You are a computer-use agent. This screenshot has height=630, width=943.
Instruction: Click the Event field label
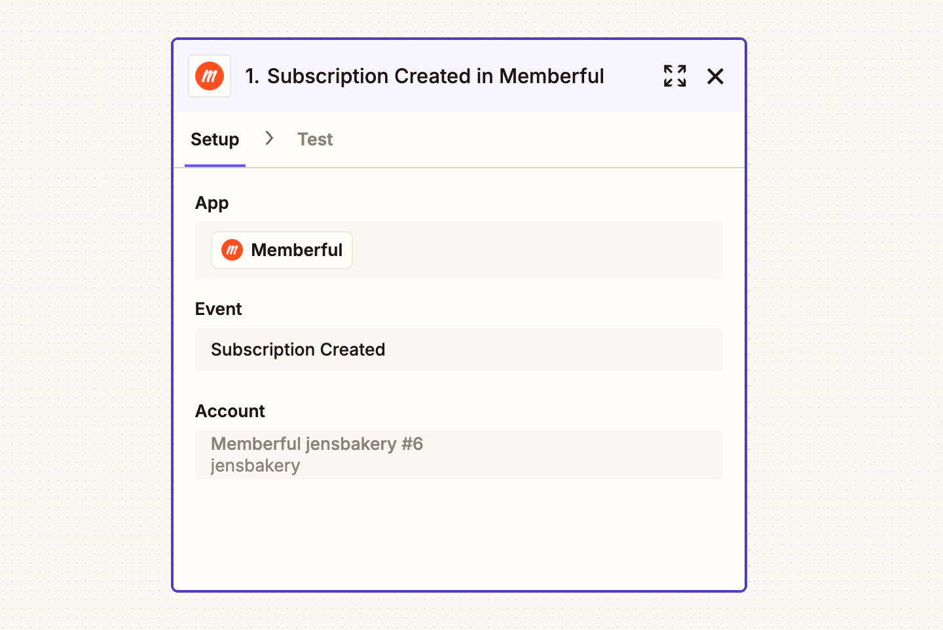tap(218, 309)
